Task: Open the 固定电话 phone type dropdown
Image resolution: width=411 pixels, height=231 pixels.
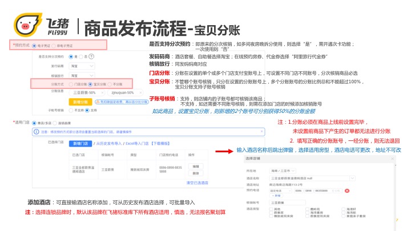Action: click(x=280, y=191)
